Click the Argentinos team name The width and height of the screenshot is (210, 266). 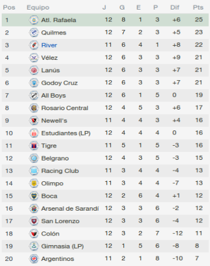[x=57, y=259]
